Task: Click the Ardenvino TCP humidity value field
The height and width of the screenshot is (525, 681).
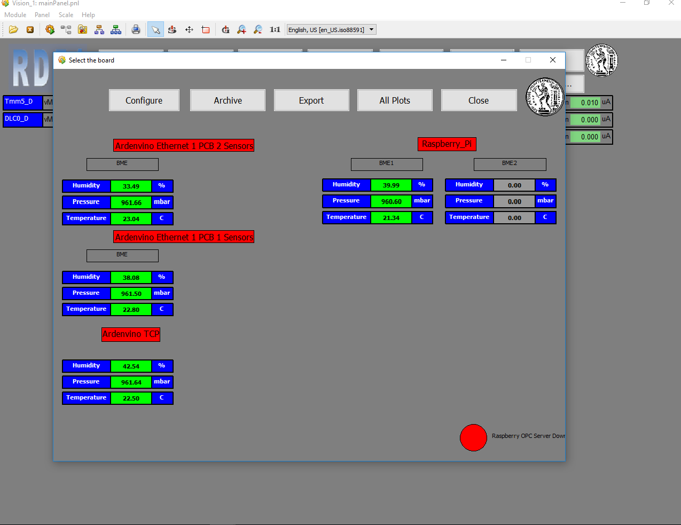Action: (131, 366)
